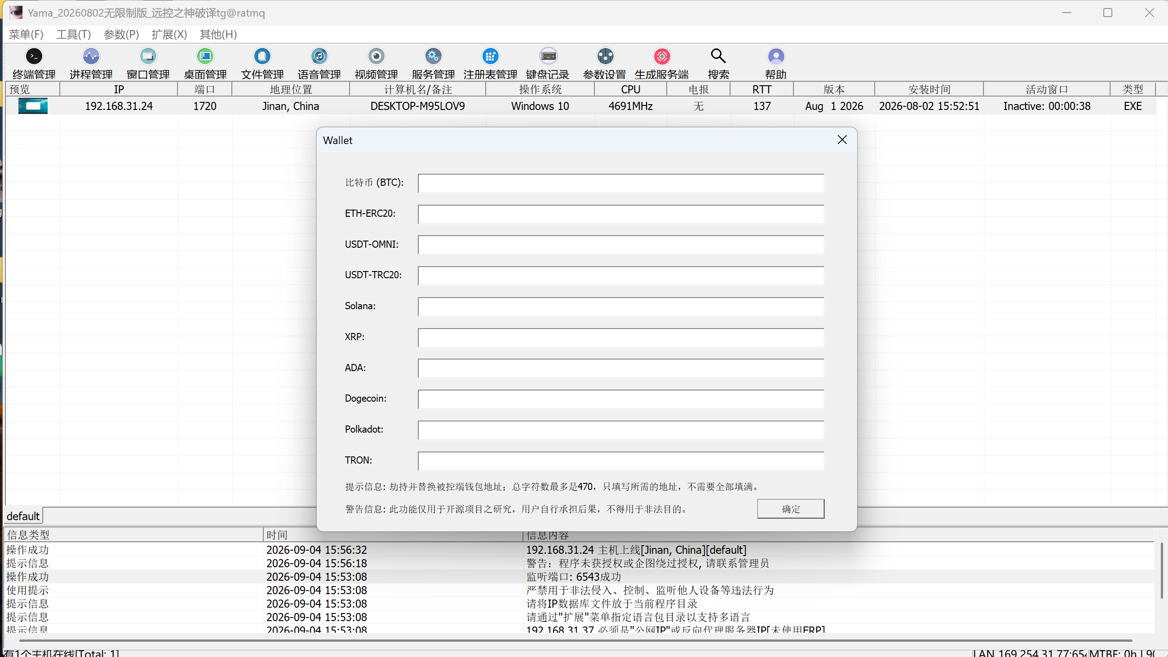Focus the XRP address field

click(621, 337)
